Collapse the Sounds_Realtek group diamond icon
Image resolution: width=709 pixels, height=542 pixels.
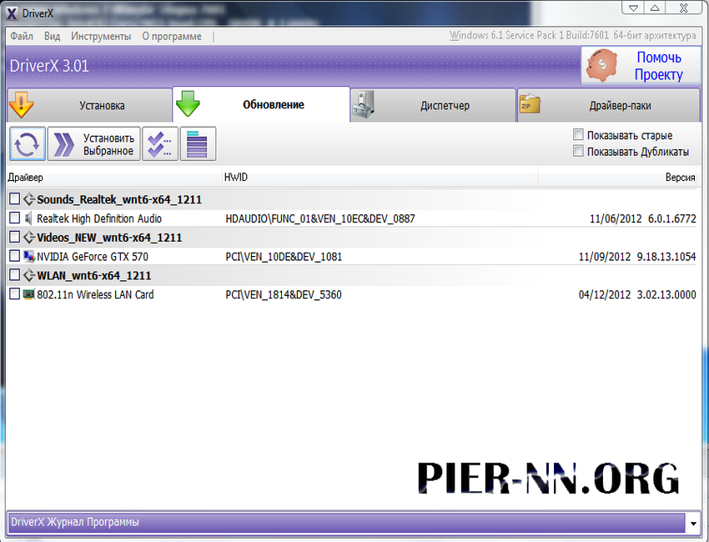coord(29,199)
